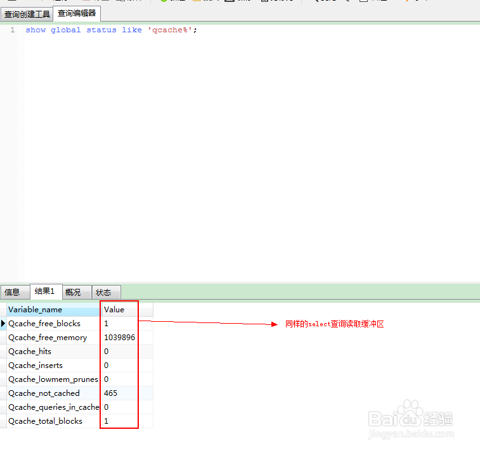Open the 概况 tab

click(77, 292)
